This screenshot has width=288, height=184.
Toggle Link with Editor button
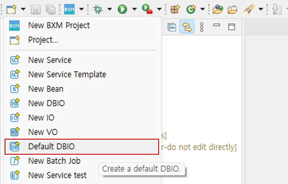tap(187, 27)
